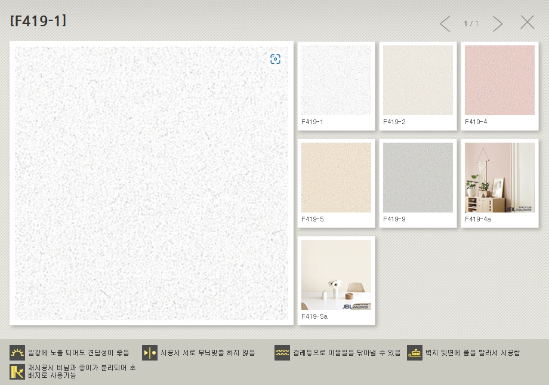Viewport: 549px width, 385px height.
Task: Close the wallpaper viewer with X
Action: coord(527,23)
